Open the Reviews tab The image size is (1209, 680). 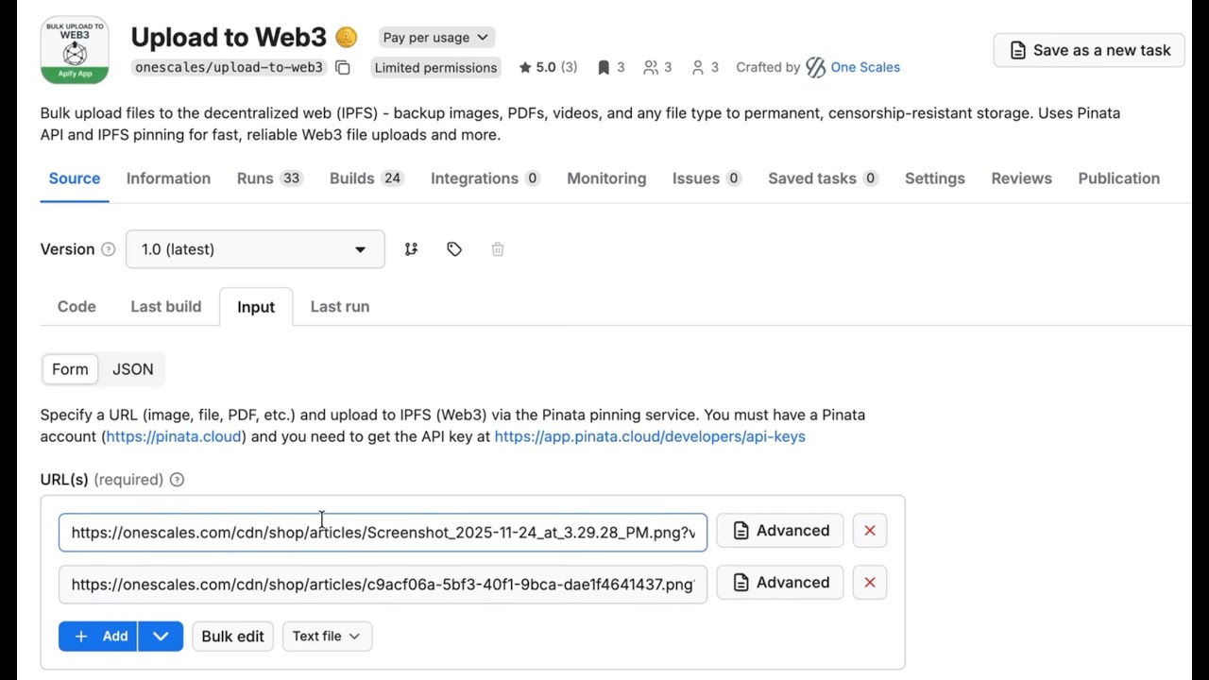click(x=1021, y=178)
